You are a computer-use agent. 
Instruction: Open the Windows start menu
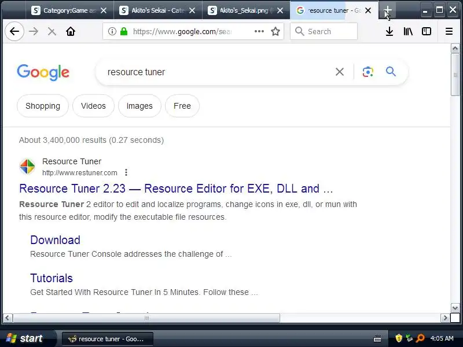[27, 338]
